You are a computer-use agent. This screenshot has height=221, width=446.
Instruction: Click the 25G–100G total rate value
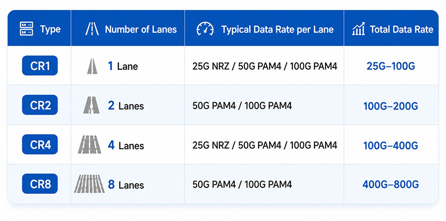[390, 66]
